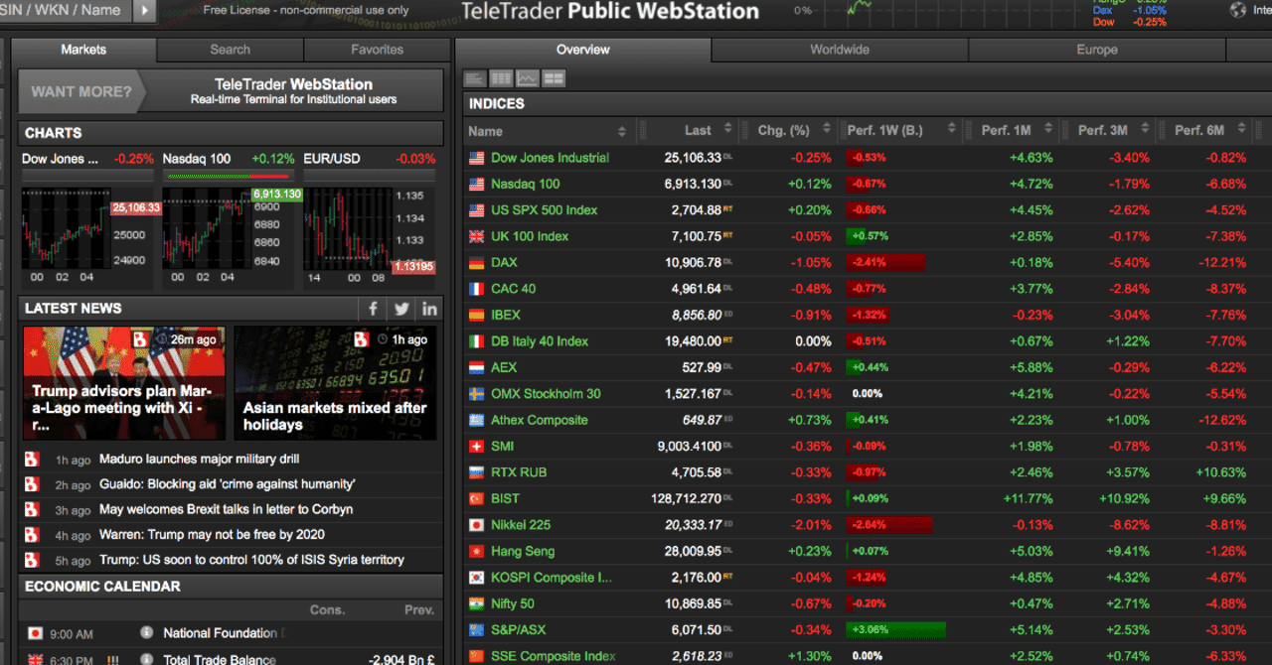Open the KOSPI Composite index link

pos(552,578)
